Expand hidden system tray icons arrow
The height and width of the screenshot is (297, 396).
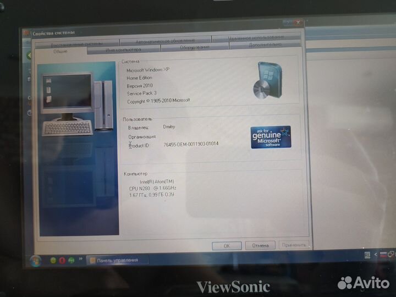coord(375,255)
